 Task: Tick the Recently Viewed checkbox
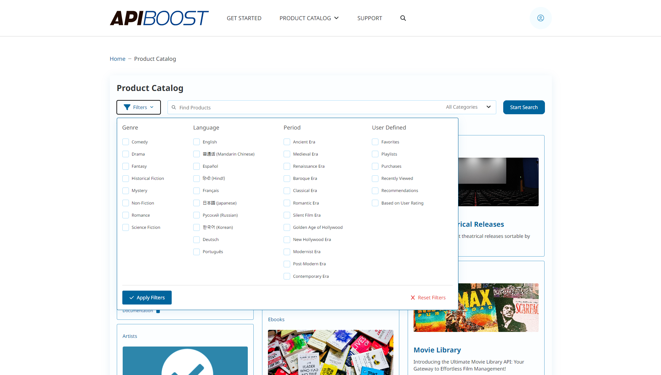pos(375,178)
